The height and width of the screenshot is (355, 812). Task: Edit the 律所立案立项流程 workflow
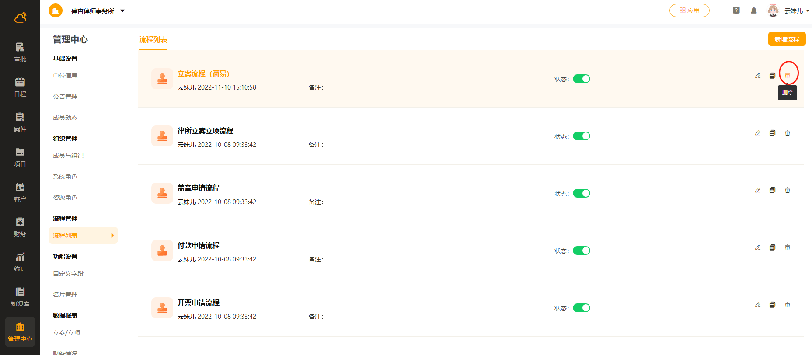757,133
